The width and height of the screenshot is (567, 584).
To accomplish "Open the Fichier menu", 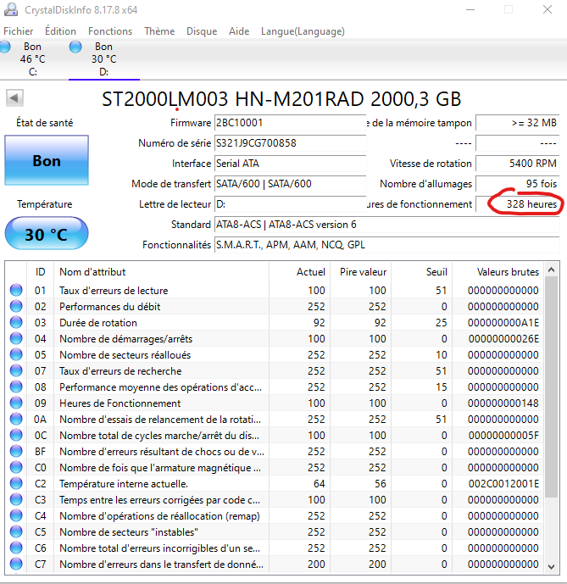I will click(19, 31).
